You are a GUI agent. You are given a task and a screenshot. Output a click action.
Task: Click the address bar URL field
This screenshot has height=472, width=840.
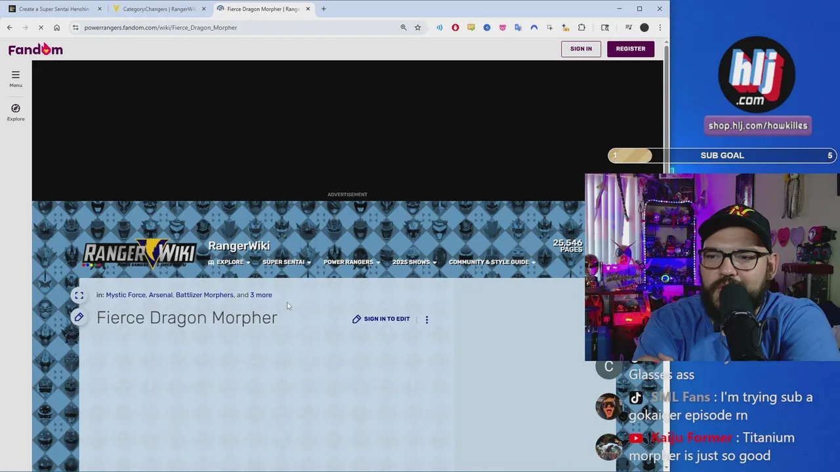[x=236, y=28]
